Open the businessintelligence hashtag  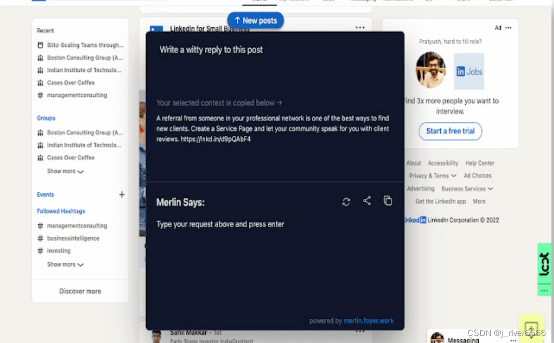click(x=69, y=238)
